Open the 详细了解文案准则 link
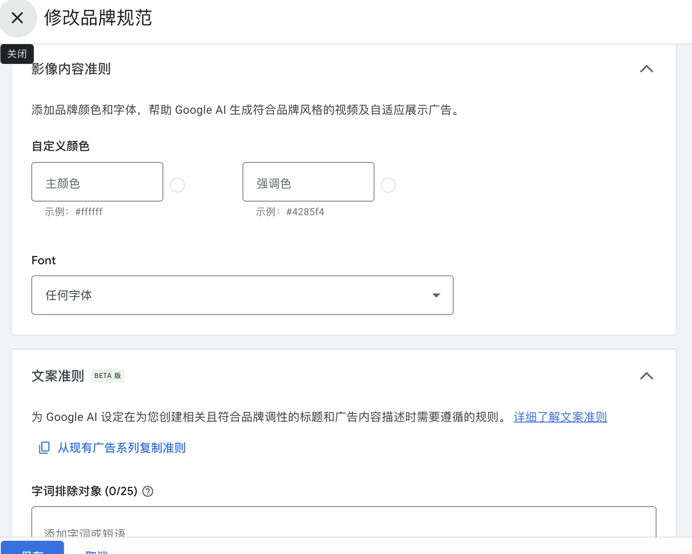This screenshot has height=554, width=692. point(560,417)
